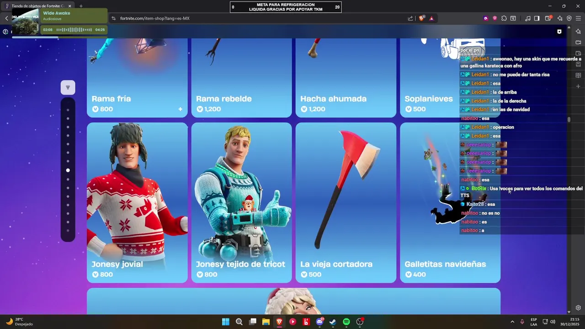Click the scrollbar down arrow at the bottom
Viewport: 585px width, 329px height.
pyautogui.click(x=569, y=312)
